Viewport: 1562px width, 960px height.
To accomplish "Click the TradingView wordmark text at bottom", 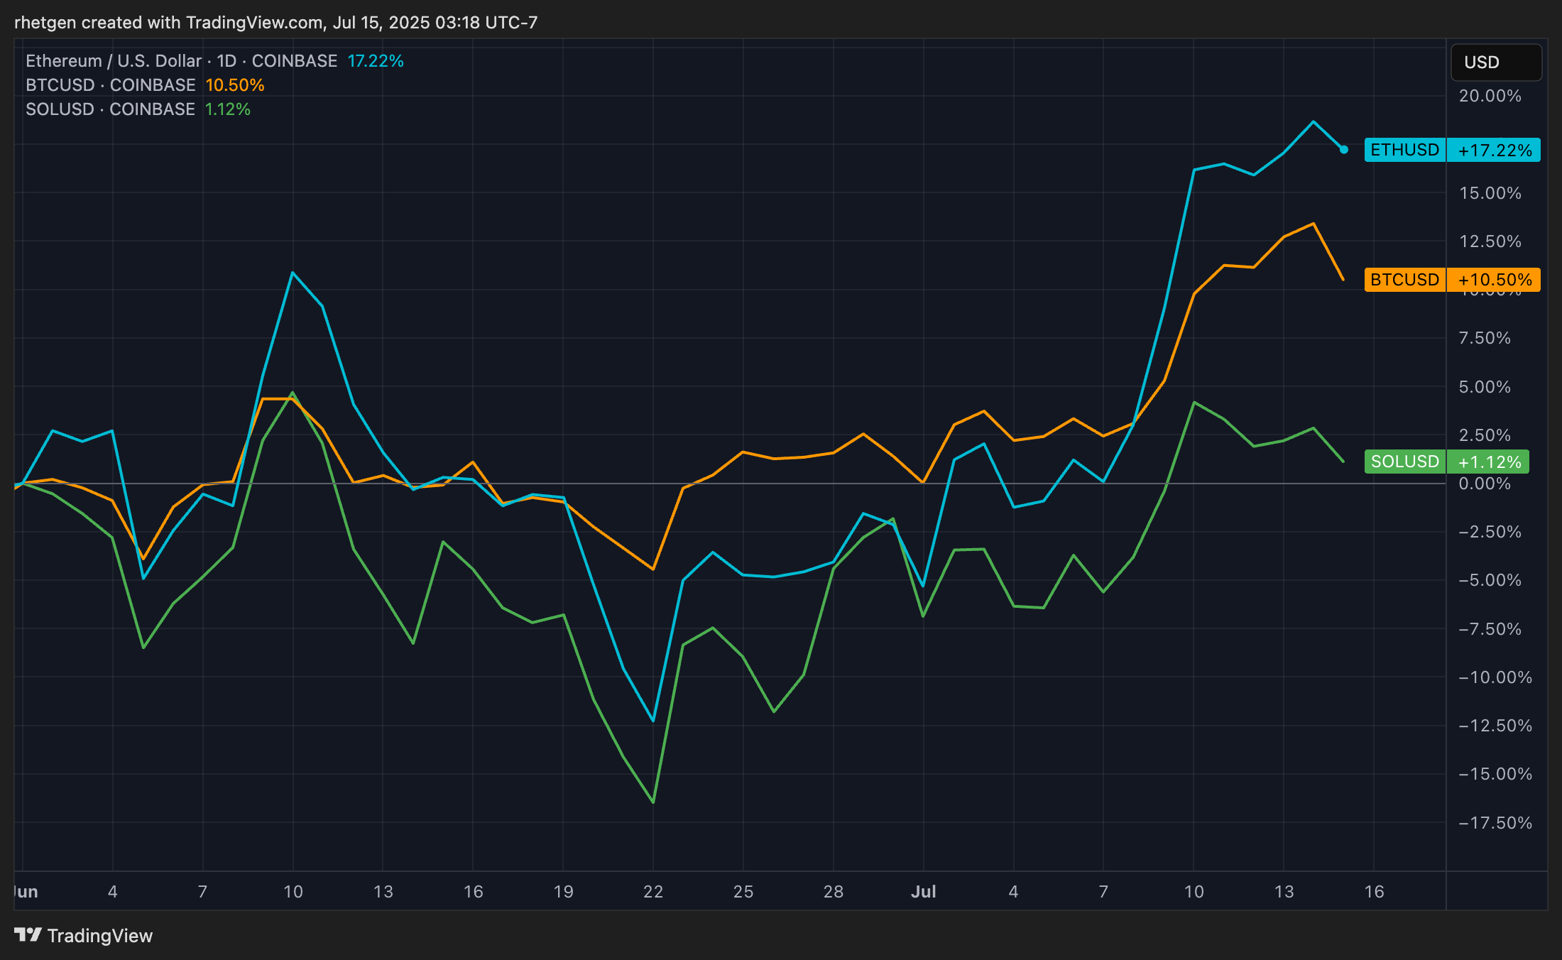I will [x=100, y=936].
